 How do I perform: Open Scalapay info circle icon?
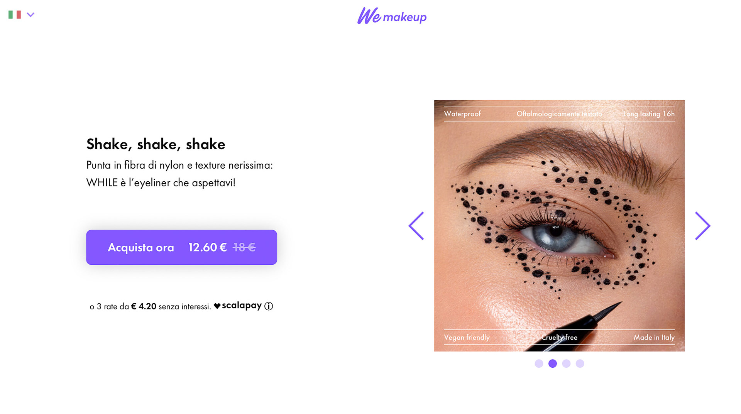269,306
